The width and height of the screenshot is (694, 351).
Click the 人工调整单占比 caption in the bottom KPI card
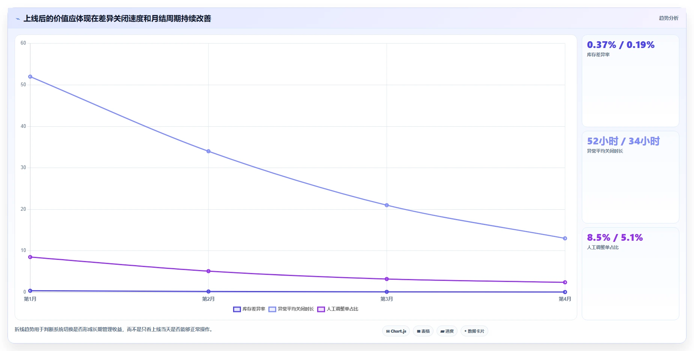tap(603, 247)
